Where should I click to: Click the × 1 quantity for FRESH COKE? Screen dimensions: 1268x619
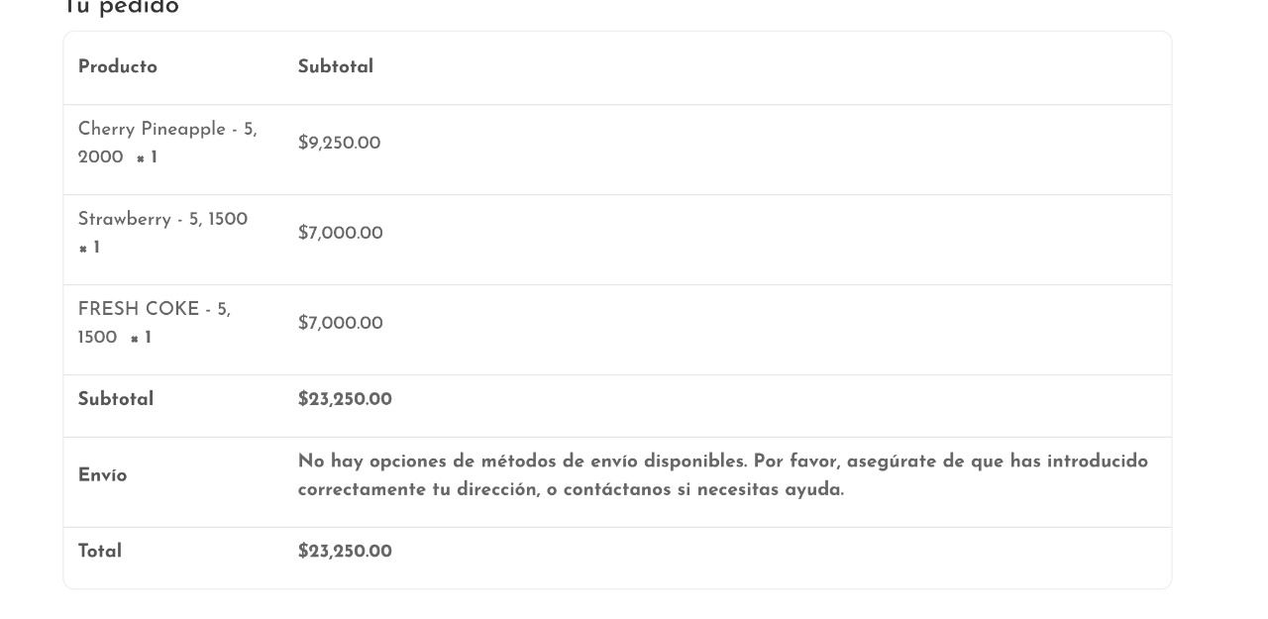(141, 339)
